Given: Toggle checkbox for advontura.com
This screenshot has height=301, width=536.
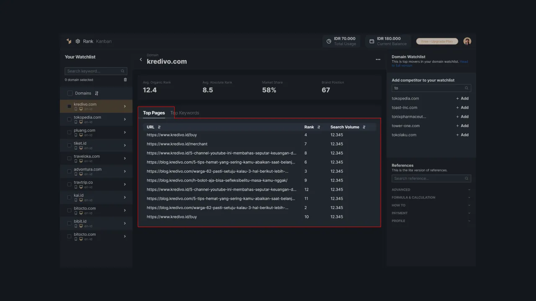Looking at the screenshot, I should (x=69, y=171).
